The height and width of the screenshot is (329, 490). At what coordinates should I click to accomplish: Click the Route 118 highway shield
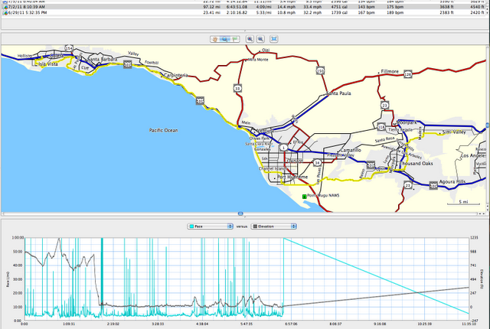(381, 127)
